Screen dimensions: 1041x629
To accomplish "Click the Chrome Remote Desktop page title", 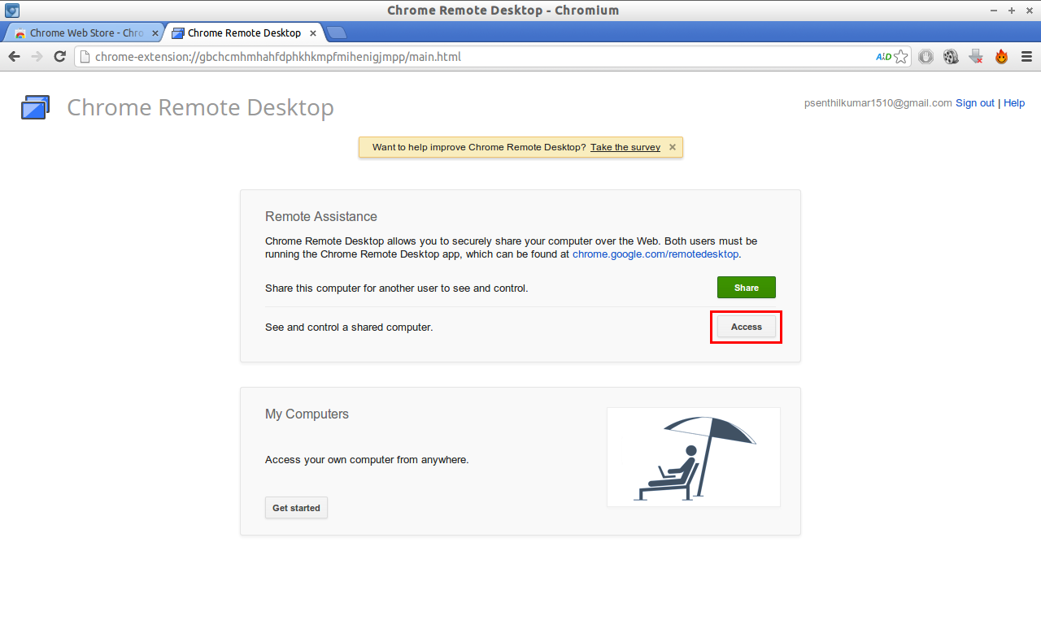I will (x=200, y=108).
